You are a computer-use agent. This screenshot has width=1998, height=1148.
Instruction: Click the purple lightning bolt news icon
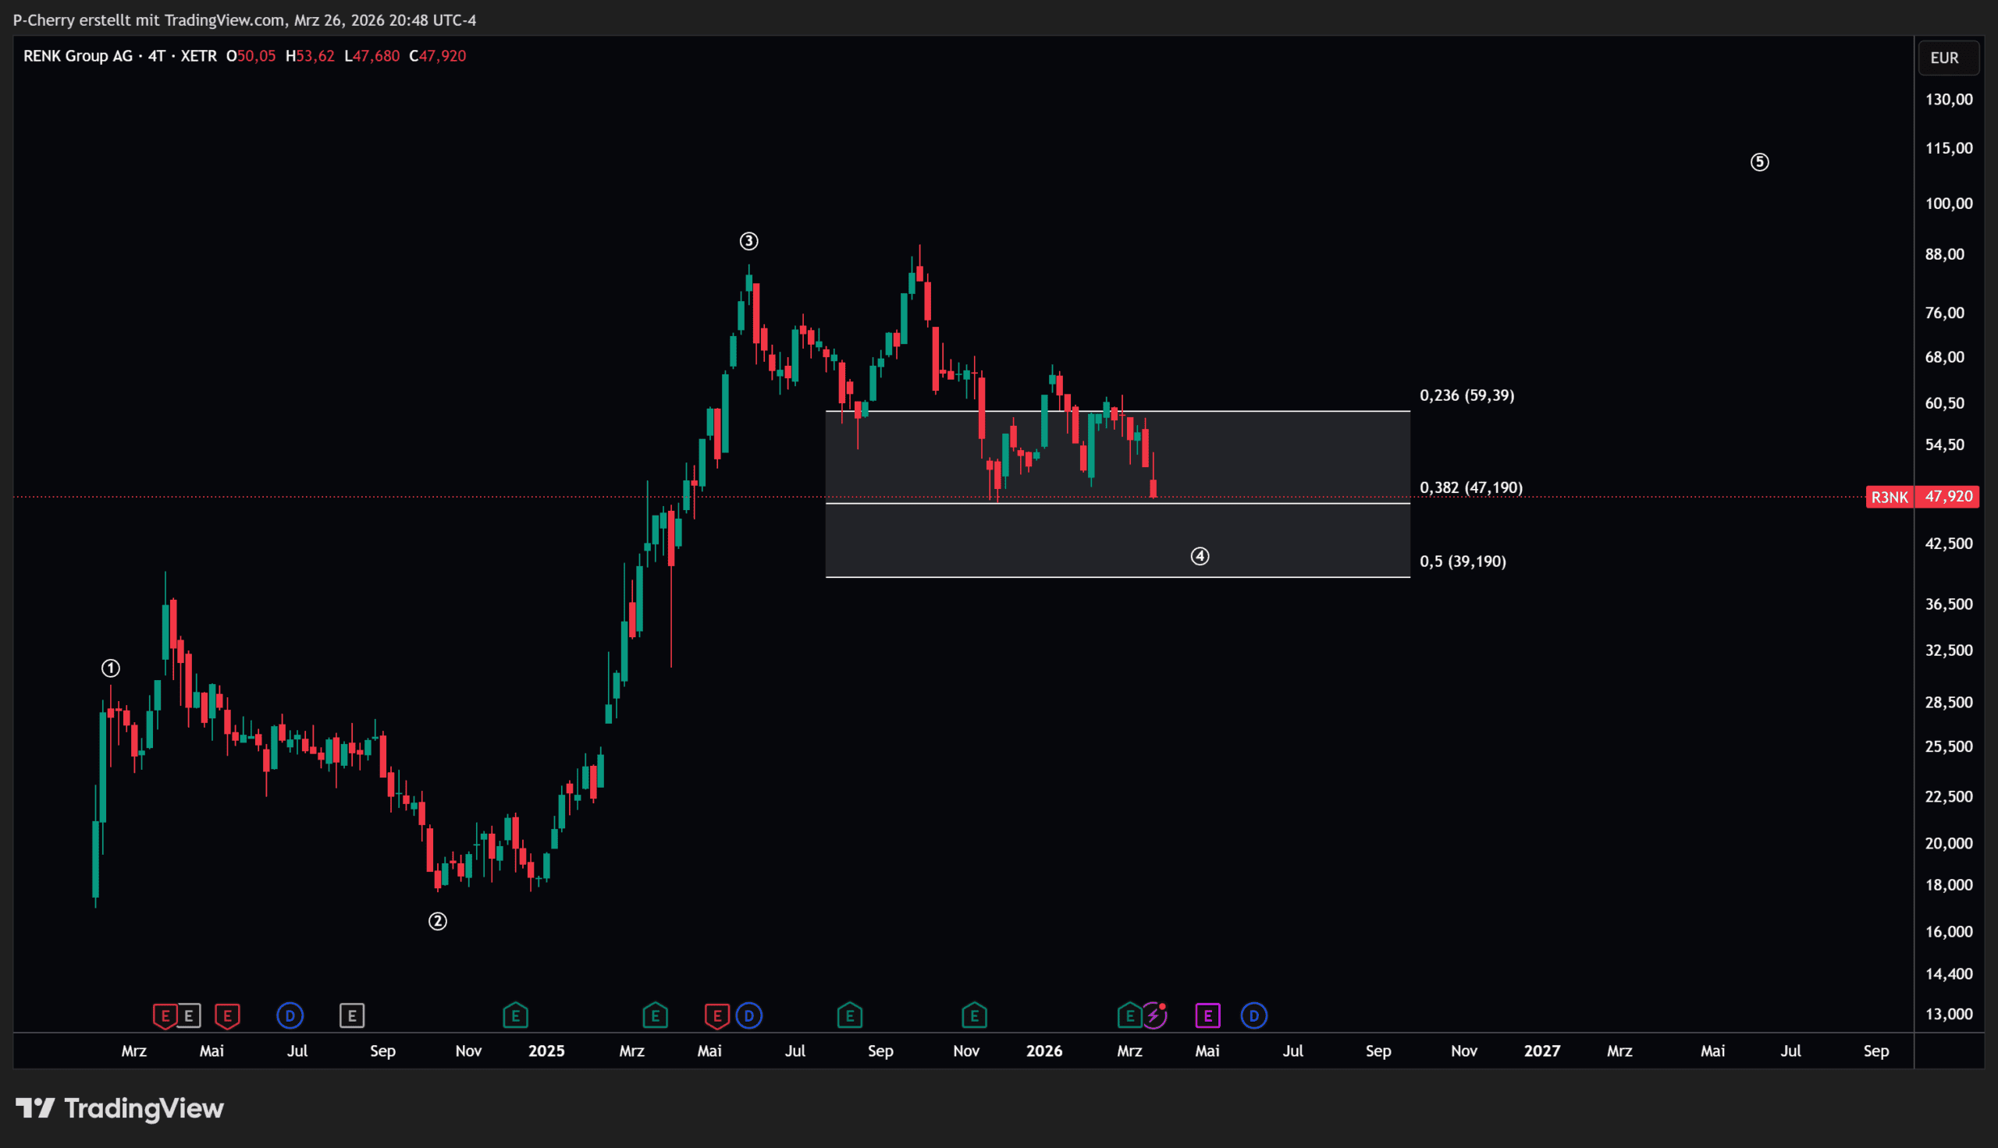[1154, 1015]
